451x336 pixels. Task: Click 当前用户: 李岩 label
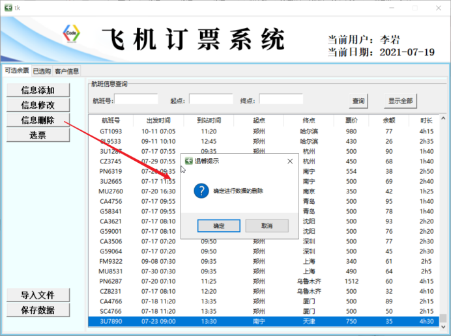pos(364,40)
